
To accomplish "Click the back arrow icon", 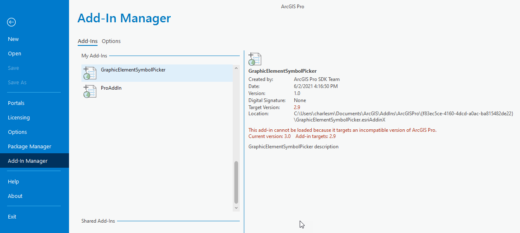I will click(x=12, y=22).
